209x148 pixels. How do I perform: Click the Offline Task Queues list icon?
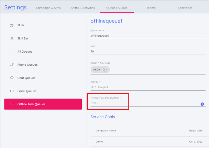click(12, 104)
